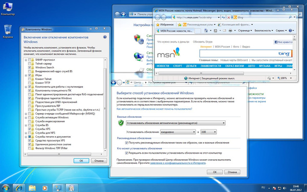The width and height of the screenshot is (307, 192).
Task: Click action center flag tray icon
Action: click(274, 188)
